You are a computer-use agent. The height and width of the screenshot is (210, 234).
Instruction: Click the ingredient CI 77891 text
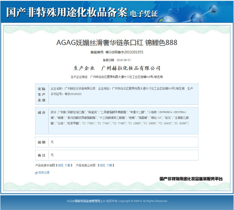click(88, 123)
